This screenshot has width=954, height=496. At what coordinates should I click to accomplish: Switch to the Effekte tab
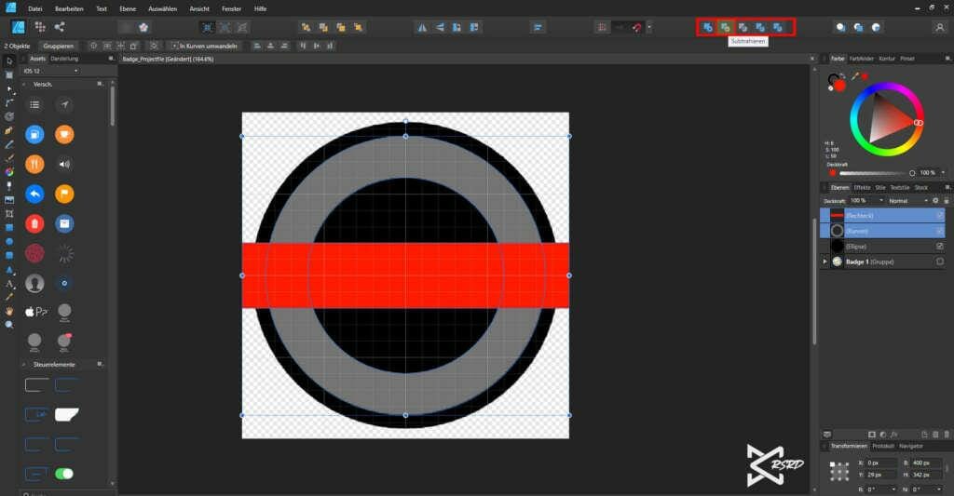862,187
